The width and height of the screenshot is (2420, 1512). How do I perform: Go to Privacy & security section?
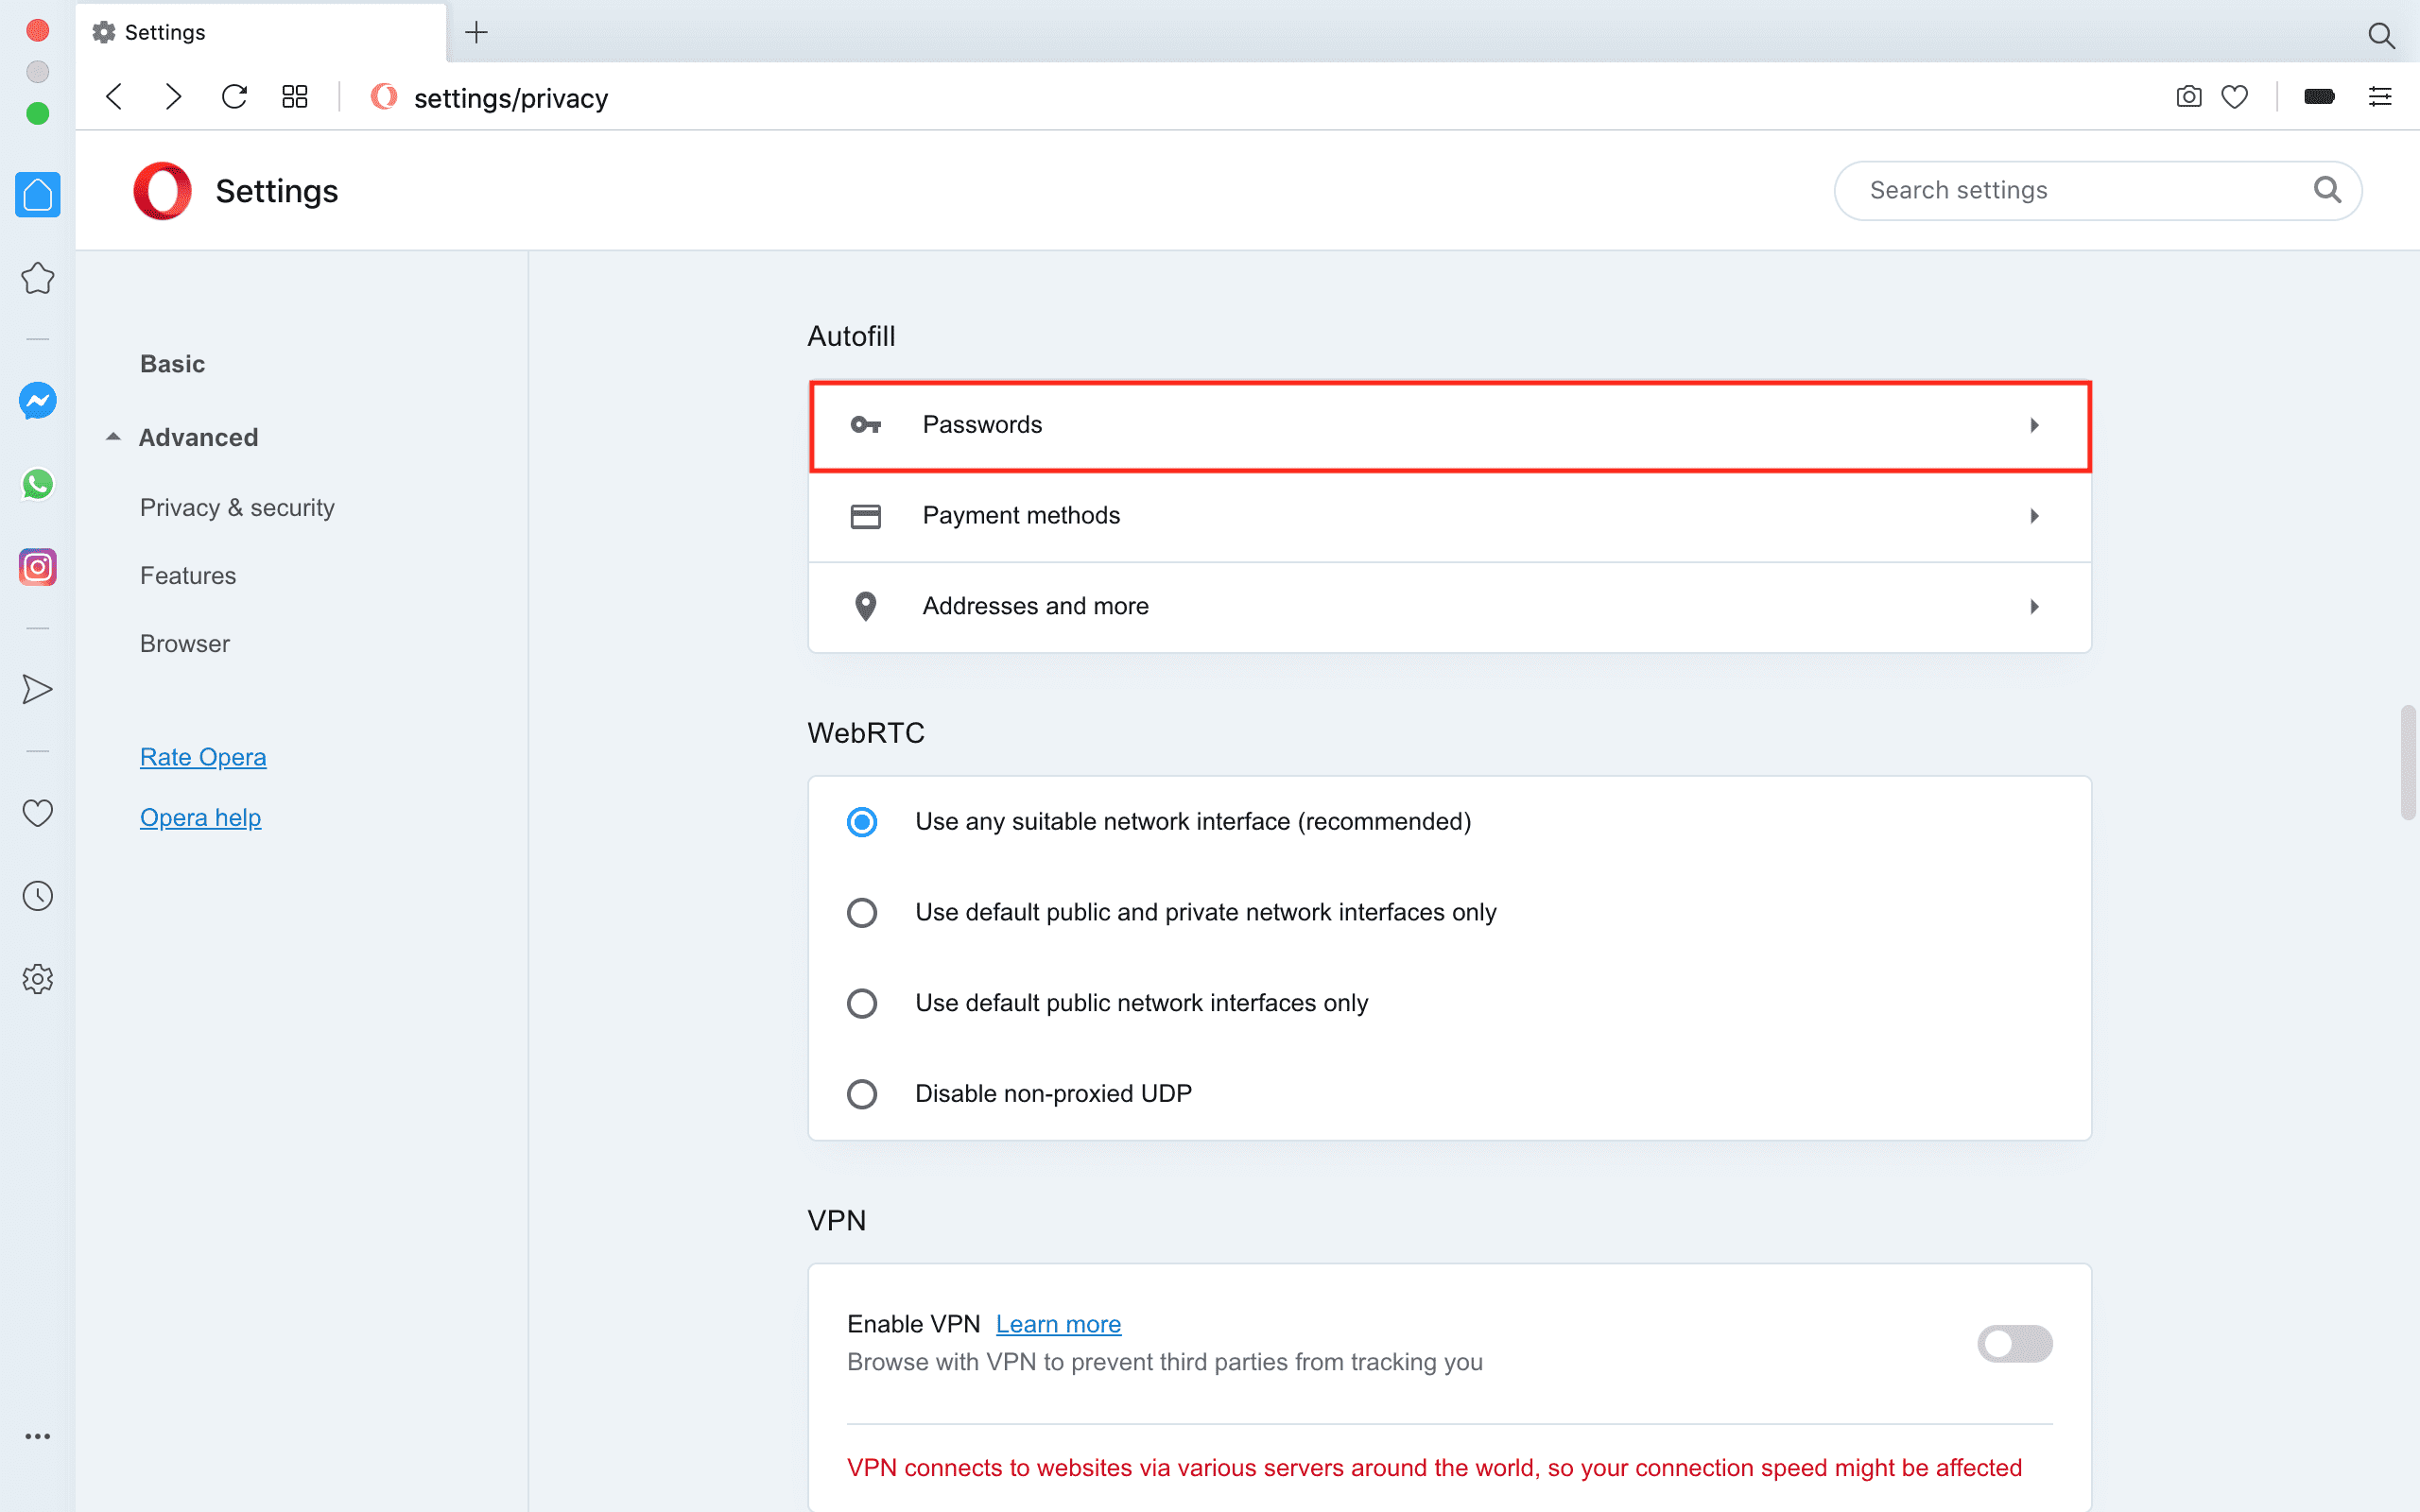(237, 508)
